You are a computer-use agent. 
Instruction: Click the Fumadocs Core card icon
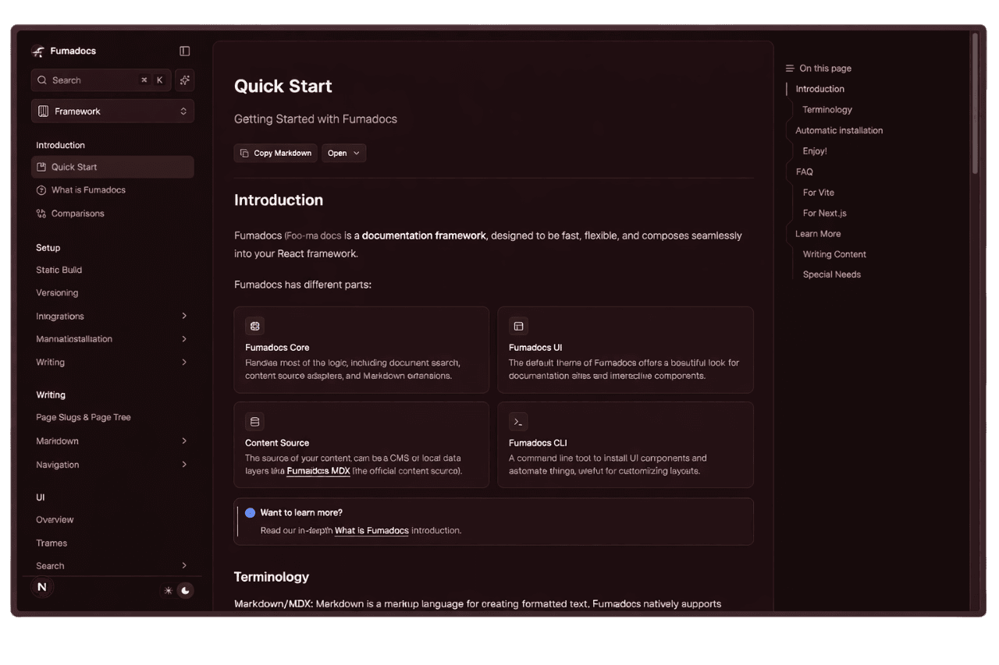[x=254, y=326]
